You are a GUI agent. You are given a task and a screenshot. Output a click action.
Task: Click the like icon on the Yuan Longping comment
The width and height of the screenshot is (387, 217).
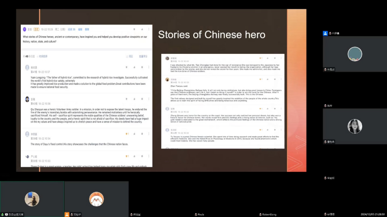point(126,67)
